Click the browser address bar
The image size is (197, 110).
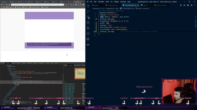(x=38, y=5)
